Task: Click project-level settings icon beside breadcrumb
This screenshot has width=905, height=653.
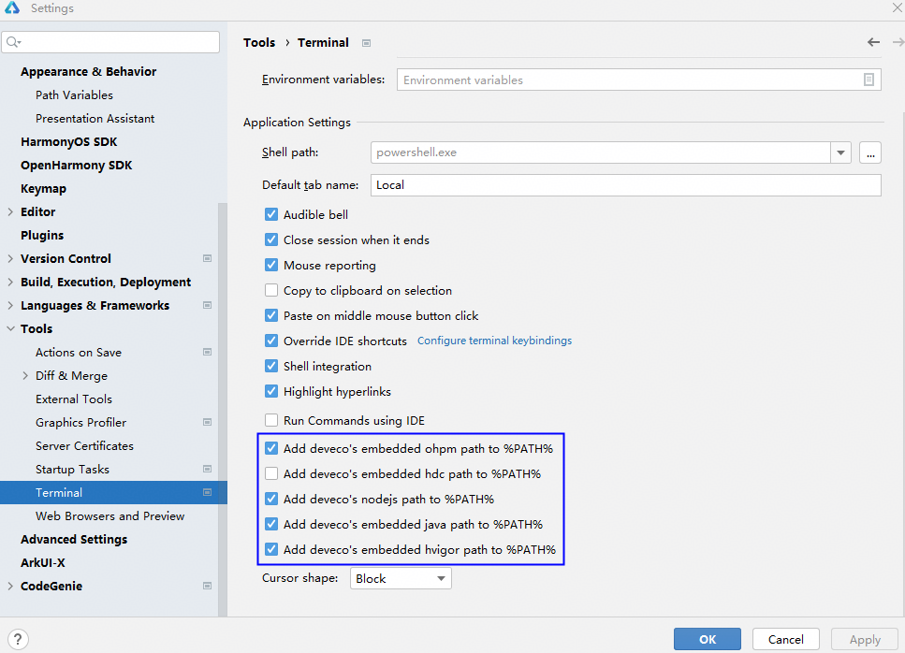Action: pyautogui.click(x=366, y=43)
